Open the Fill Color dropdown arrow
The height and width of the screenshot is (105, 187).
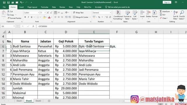[47, 17]
